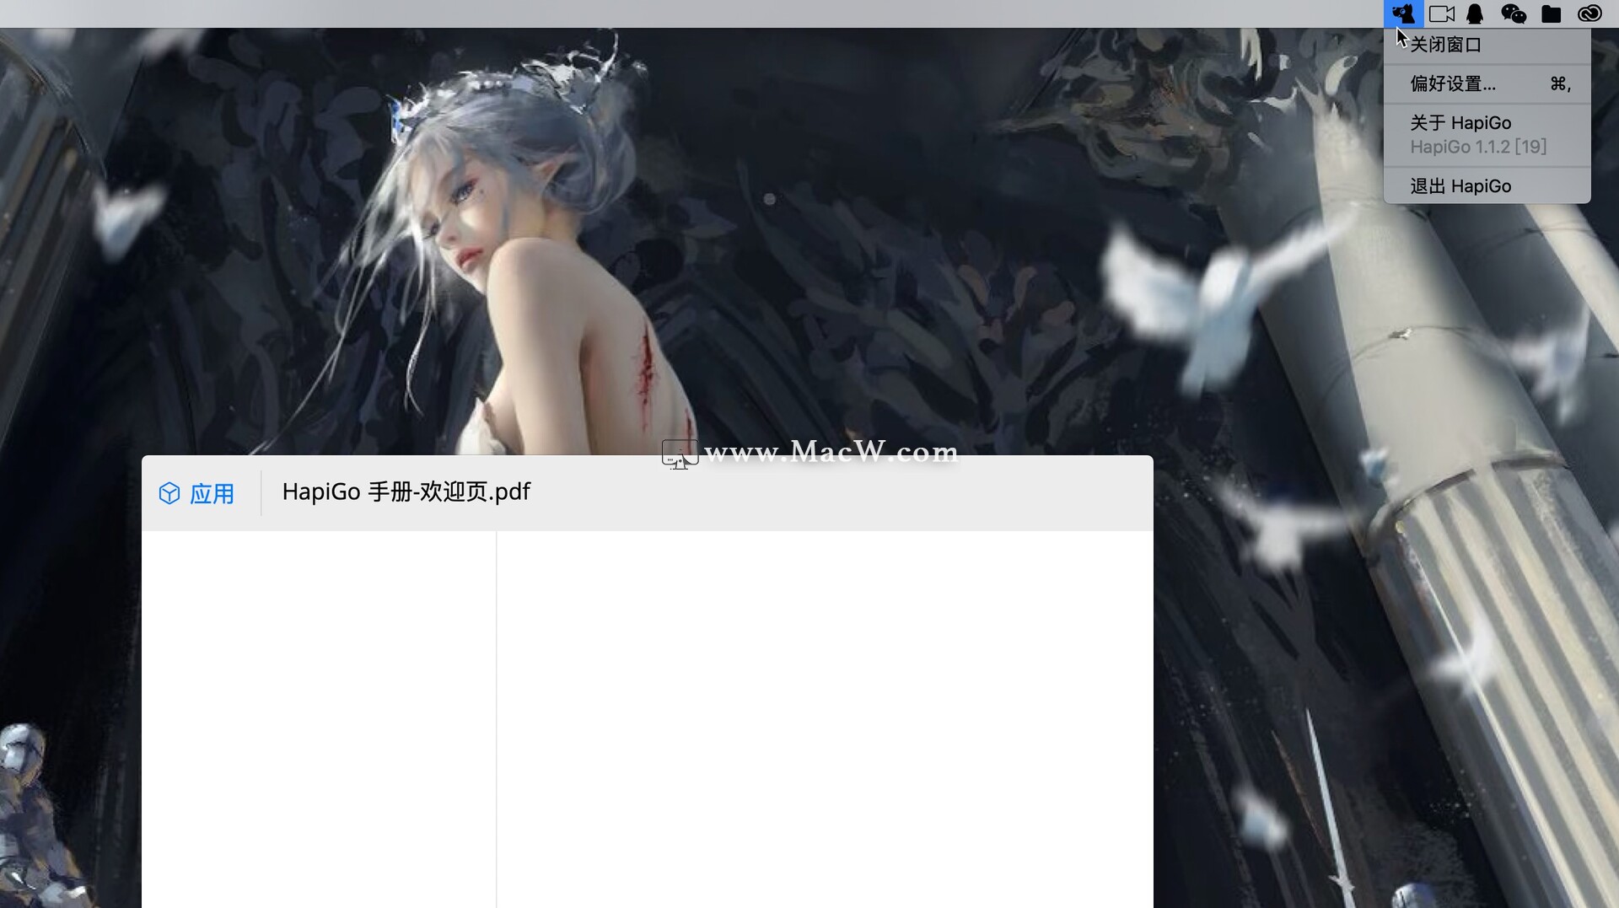Screen dimensions: 1619x908
Task: Click the HapiGo 1.1.2 [19] version text
Action: pos(1478,147)
